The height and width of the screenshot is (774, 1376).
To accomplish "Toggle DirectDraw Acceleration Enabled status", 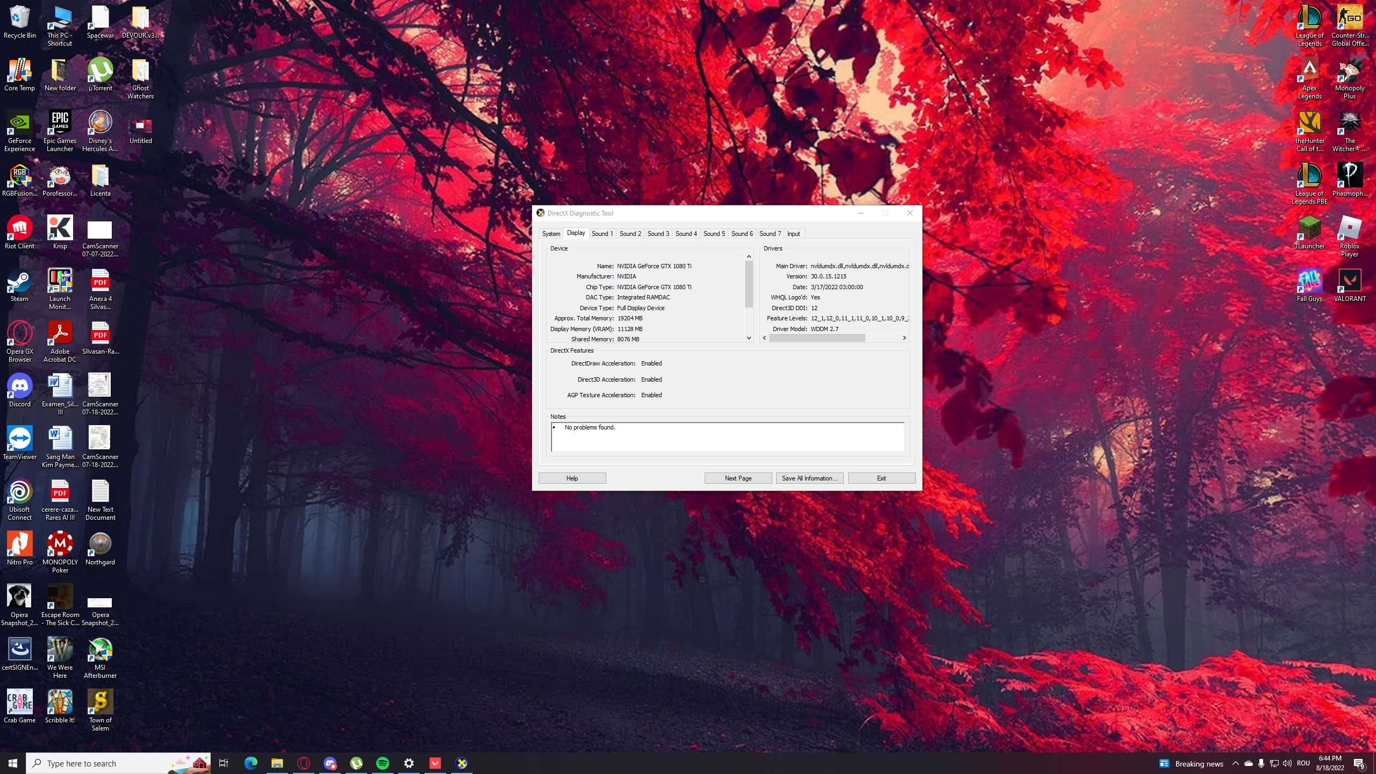I will point(650,363).
